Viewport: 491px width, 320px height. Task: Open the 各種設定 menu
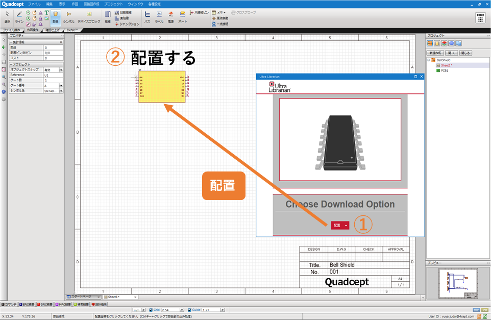(154, 4)
